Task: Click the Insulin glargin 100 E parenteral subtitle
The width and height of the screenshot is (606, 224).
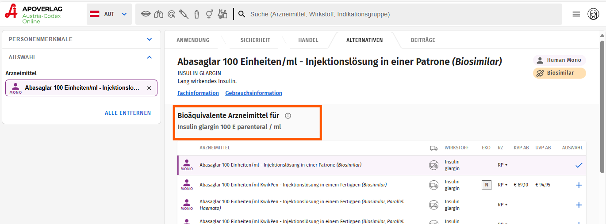Action: (x=229, y=127)
